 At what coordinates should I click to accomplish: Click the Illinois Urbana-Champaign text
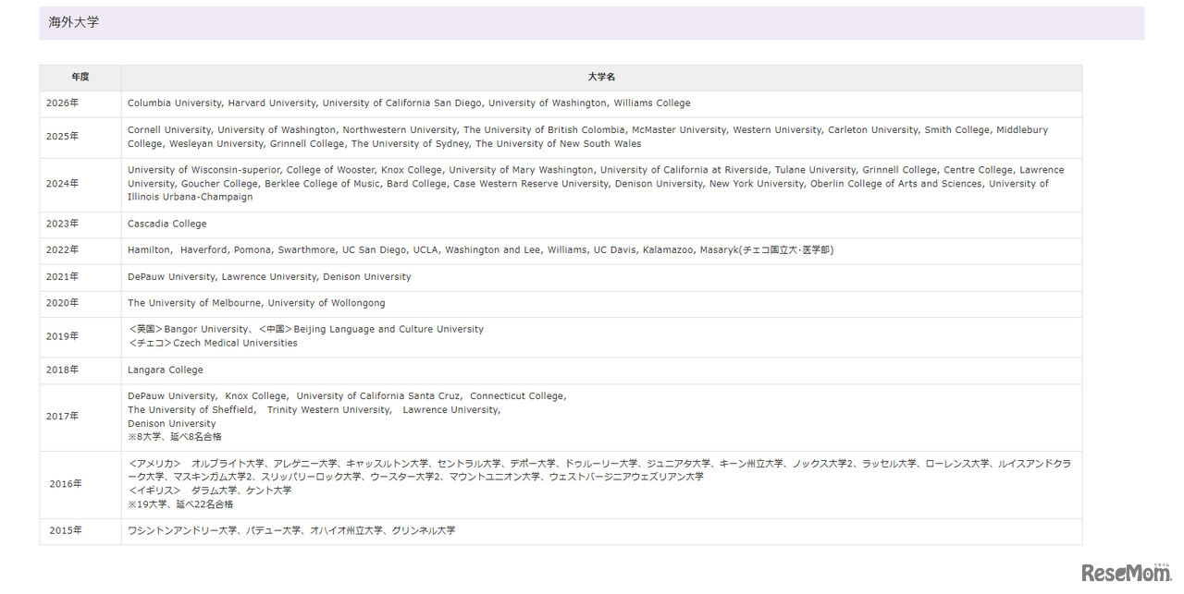[x=190, y=197]
